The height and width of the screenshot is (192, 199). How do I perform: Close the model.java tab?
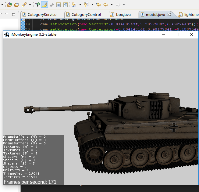[169, 14]
